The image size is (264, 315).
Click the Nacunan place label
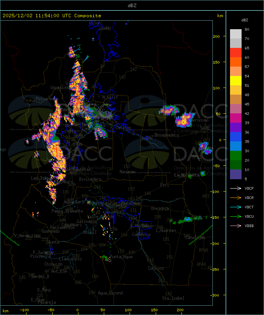click(x=127, y=172)
